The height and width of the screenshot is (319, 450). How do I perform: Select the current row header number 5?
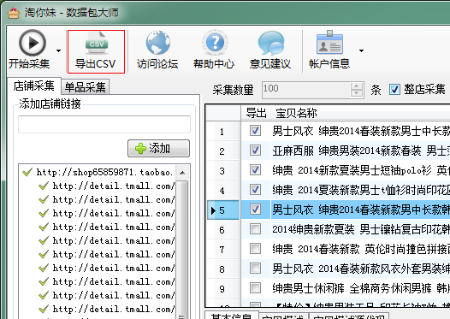point(222,210)
